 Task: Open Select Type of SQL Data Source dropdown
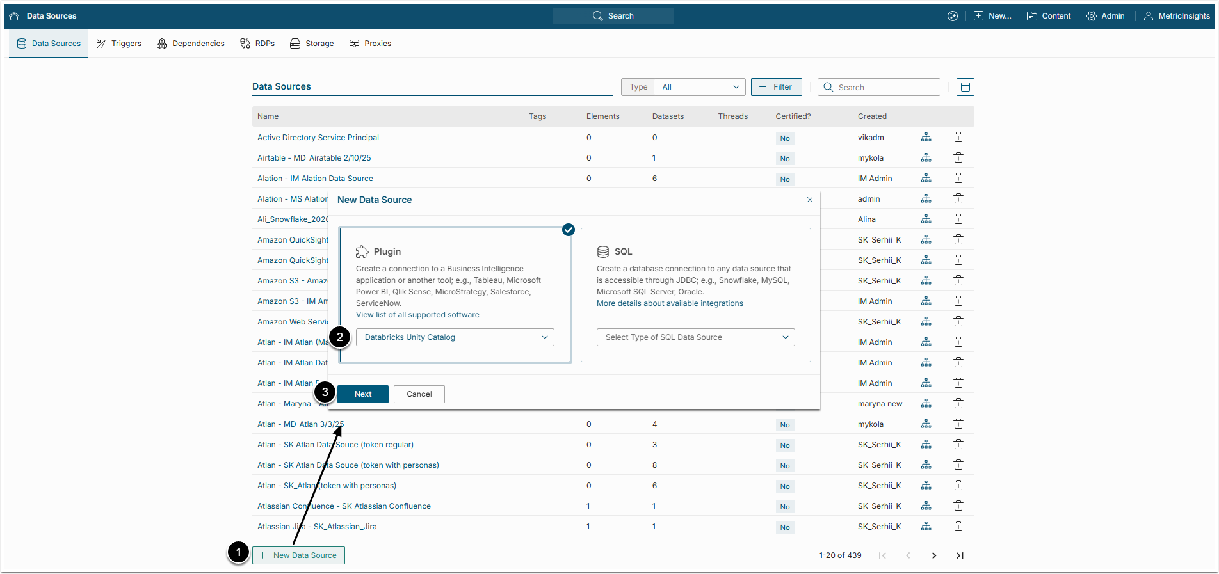[x=695, y=337]
